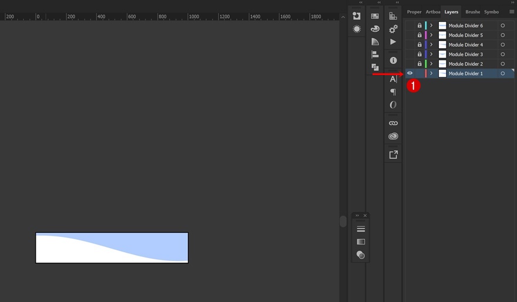Toggle lock for Module Divider 1 layer
517x302 pixels.
click(x=419, y=73)
